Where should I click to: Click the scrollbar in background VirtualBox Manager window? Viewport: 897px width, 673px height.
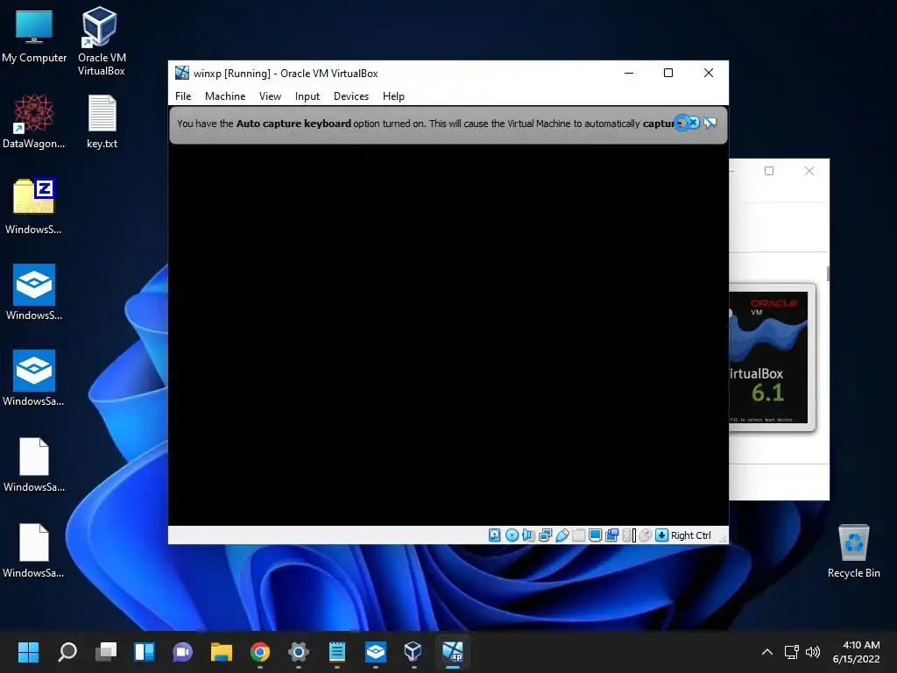point(827,273)
